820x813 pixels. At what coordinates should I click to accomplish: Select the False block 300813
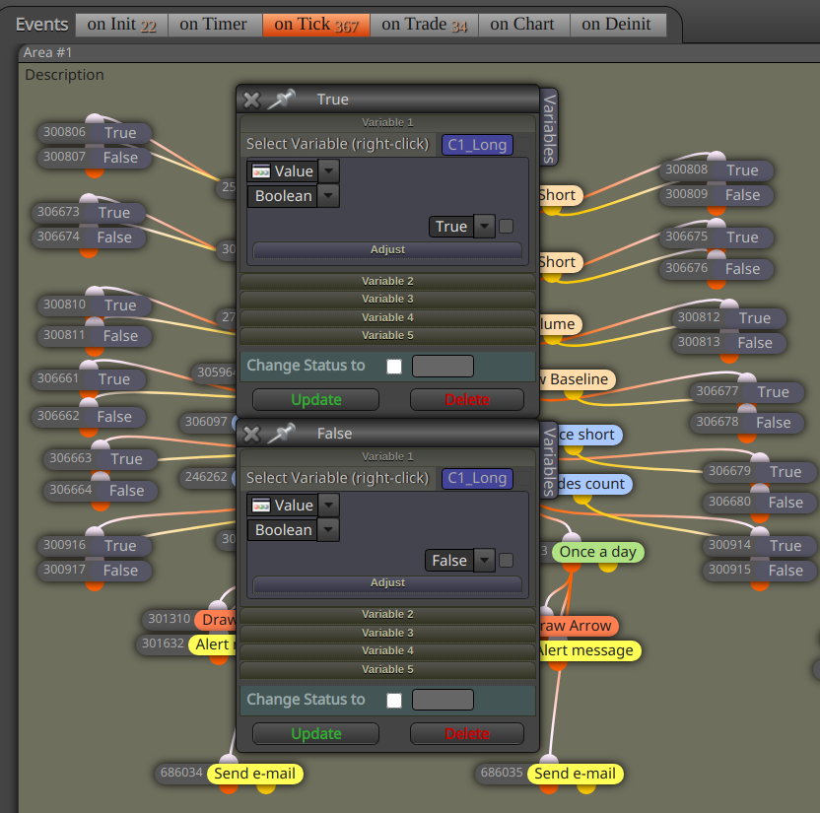(x=755, y=343)
